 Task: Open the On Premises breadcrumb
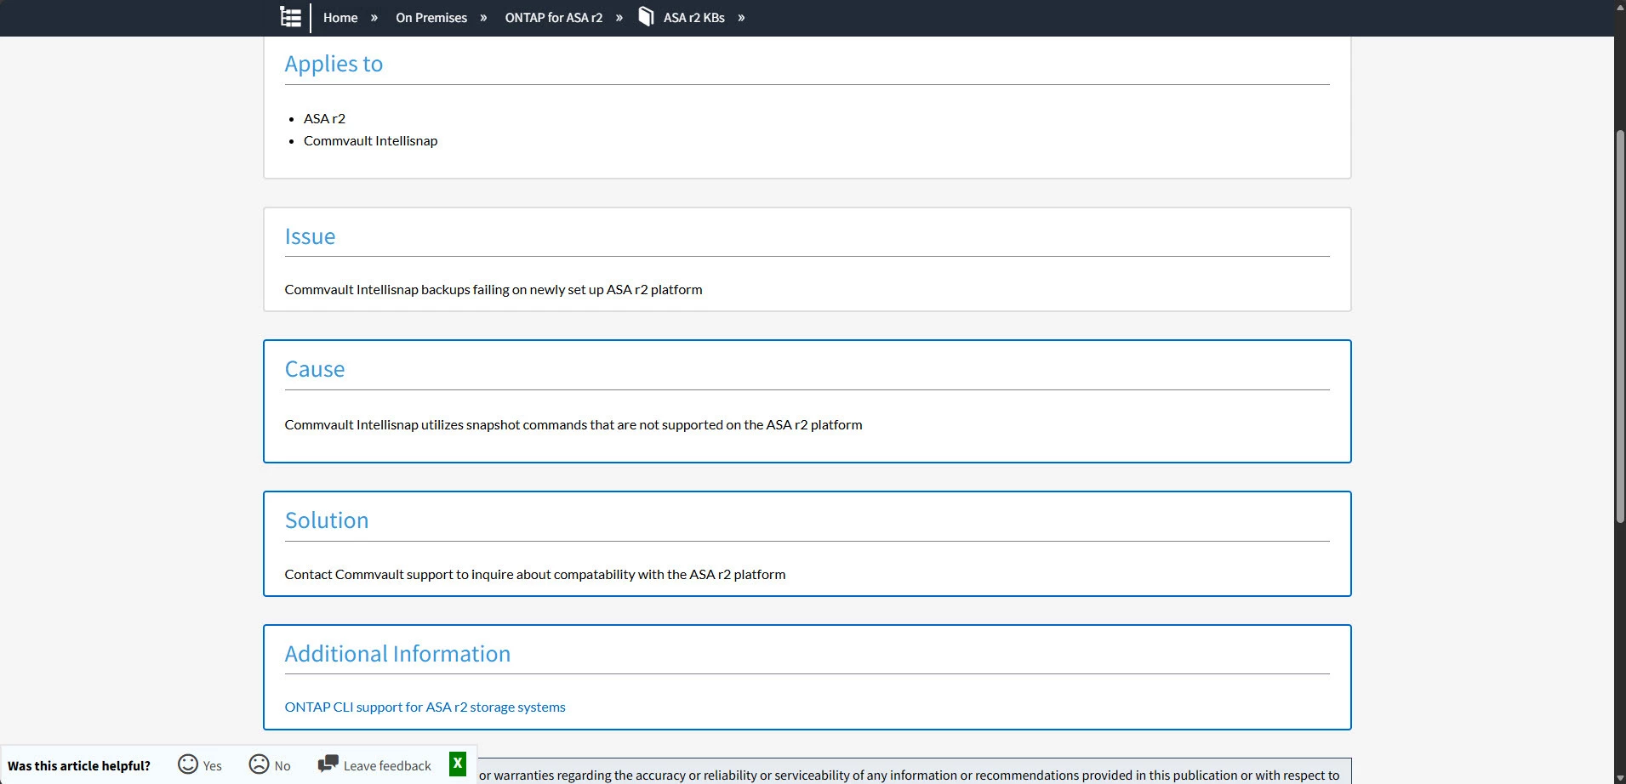pos(431,18)
